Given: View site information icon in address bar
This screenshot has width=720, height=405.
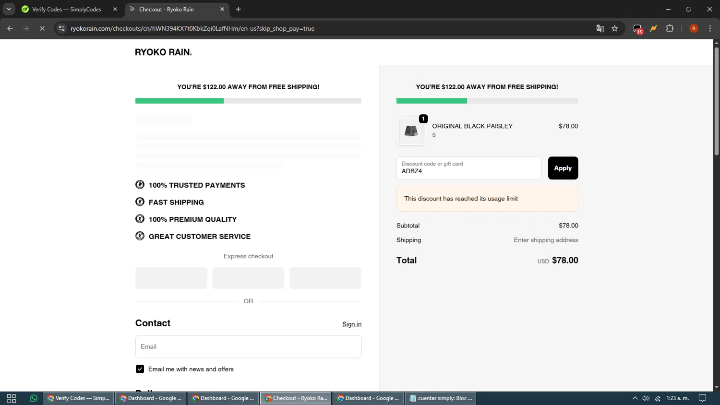Looking at the screenshot, I should (61, 29).
